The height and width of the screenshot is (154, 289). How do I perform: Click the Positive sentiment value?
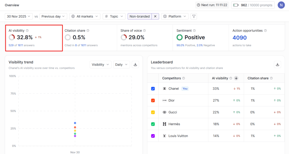coord(195,37)
